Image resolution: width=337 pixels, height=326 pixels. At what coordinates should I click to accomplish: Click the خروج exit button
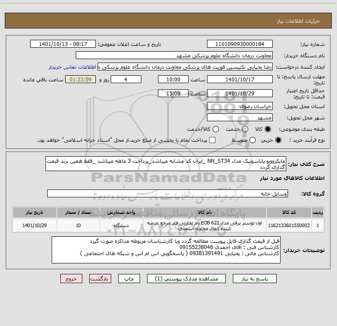pyautogui.click(x=71, y=279)
